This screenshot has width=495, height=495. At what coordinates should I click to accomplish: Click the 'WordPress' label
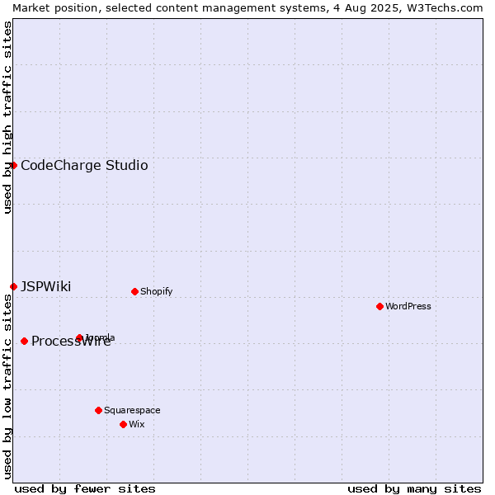408,306
